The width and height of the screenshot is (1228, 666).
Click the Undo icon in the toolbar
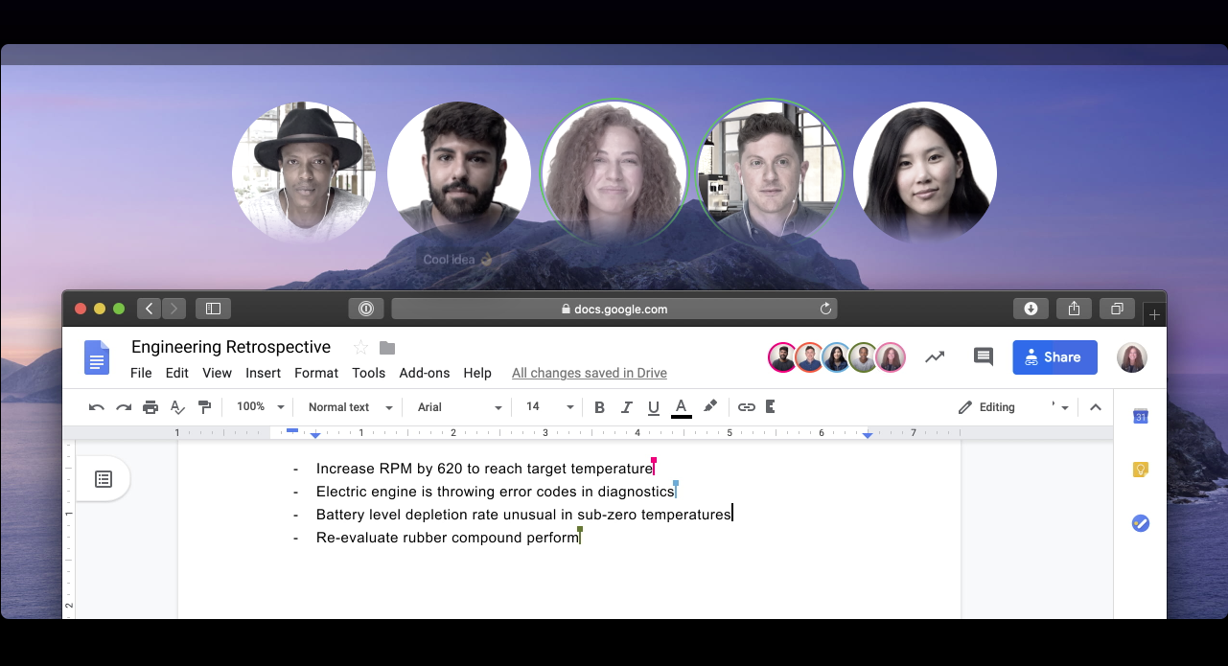96,407
